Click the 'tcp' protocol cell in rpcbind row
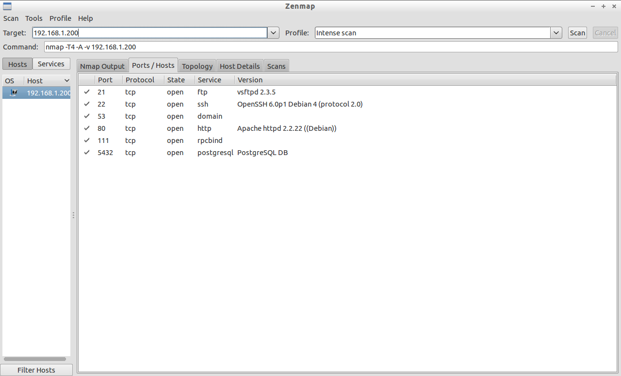 coord(130,140)
